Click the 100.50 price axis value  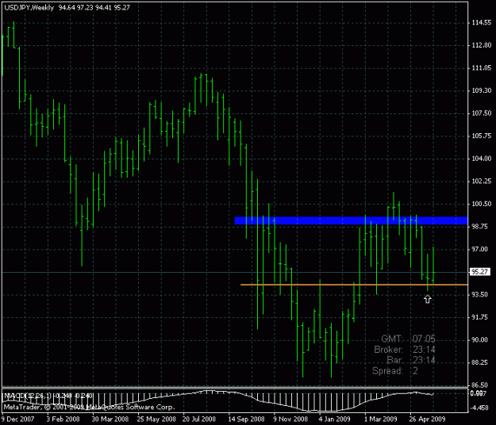click(x=482, y=204)
